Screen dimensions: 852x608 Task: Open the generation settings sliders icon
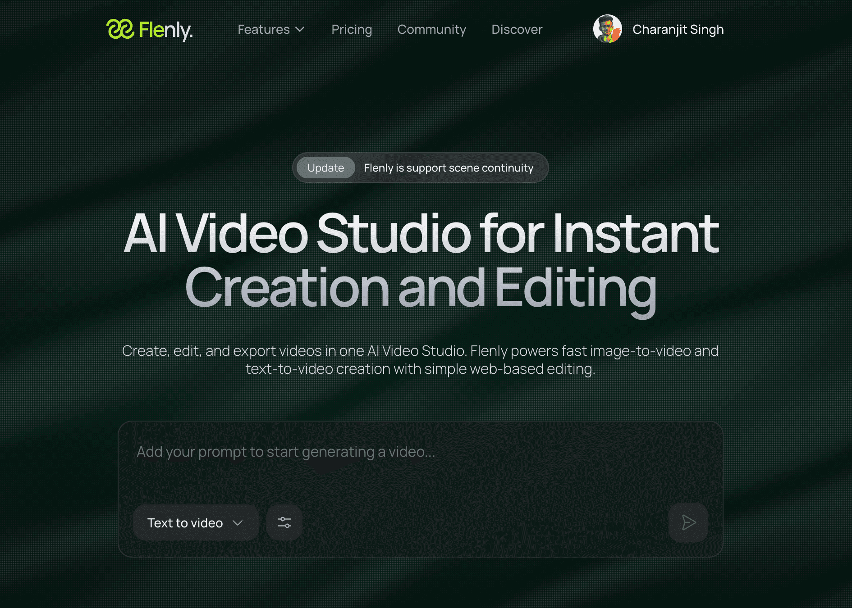point(284,522)
